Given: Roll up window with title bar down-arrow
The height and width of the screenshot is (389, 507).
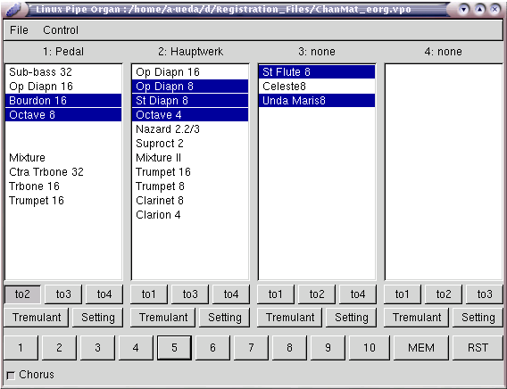Looking at the screenshot, I should point(463,9).
